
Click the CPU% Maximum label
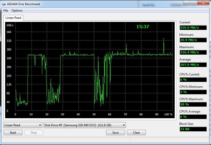191,99
